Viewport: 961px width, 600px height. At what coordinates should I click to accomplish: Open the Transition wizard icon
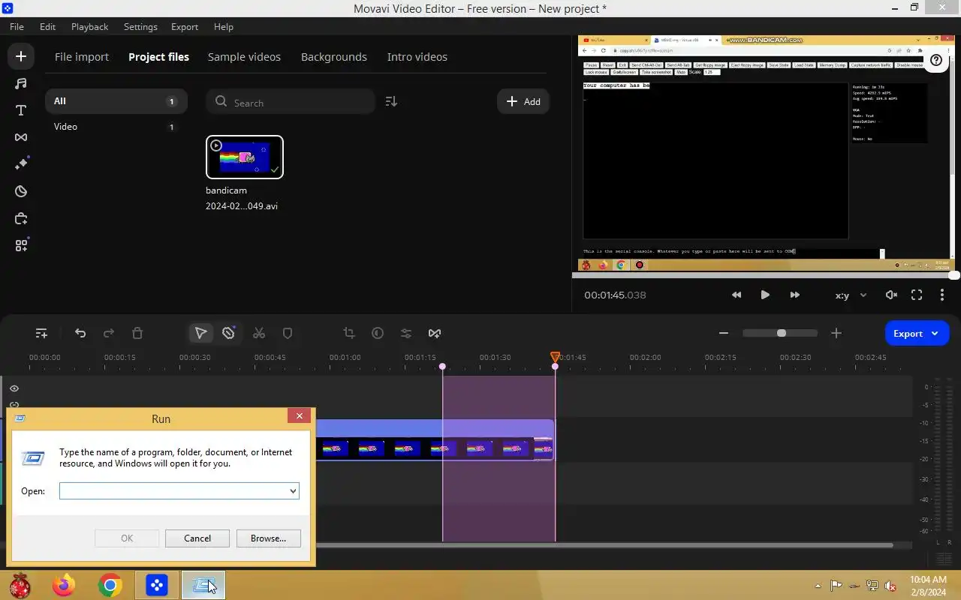435,333
